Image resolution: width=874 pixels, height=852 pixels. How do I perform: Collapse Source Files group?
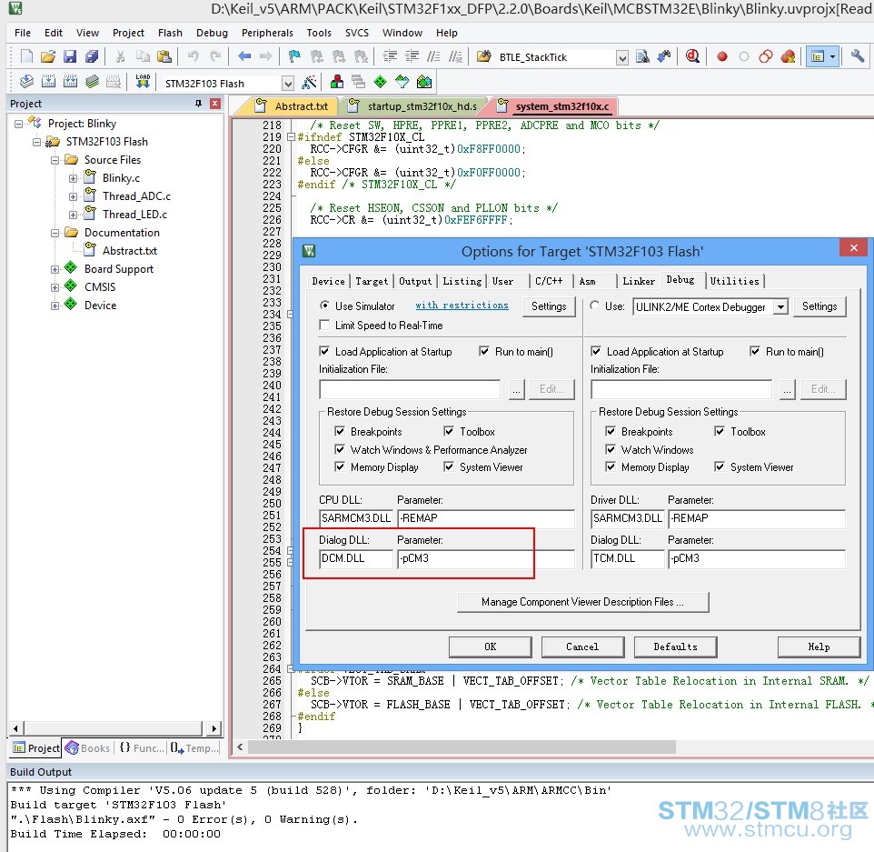tap(55, 160)
